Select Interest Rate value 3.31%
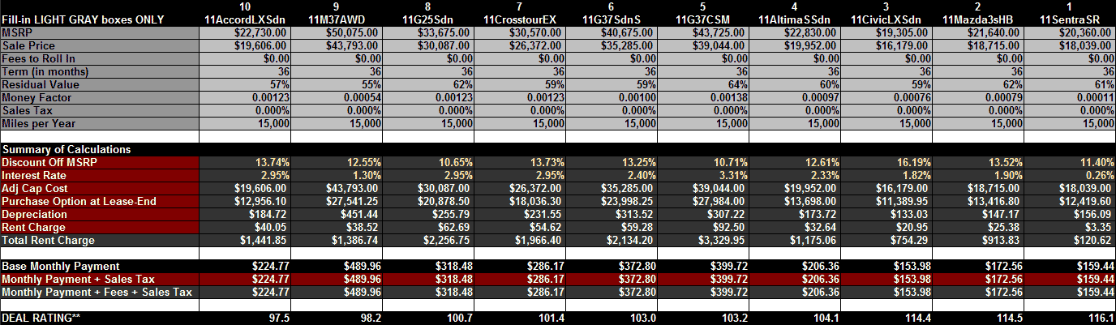The image size is (1116, 325). point(705,175)
